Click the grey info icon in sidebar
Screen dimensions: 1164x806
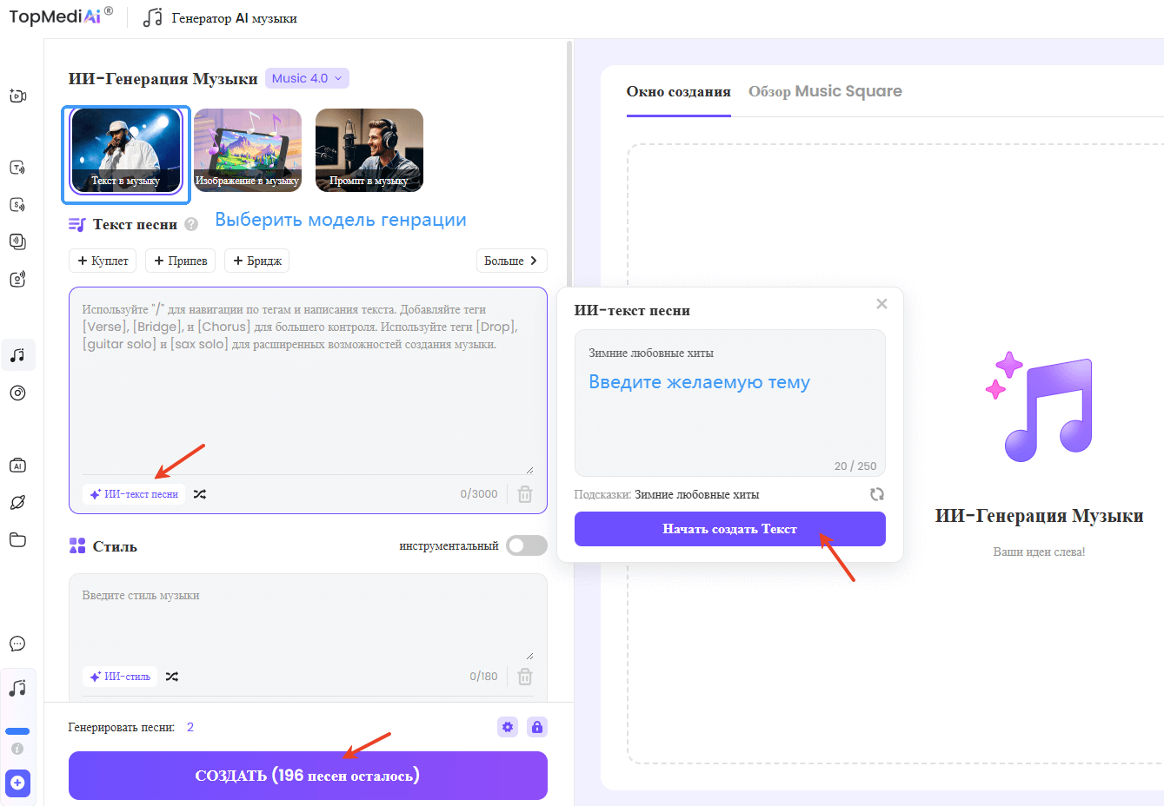point(17,749)
